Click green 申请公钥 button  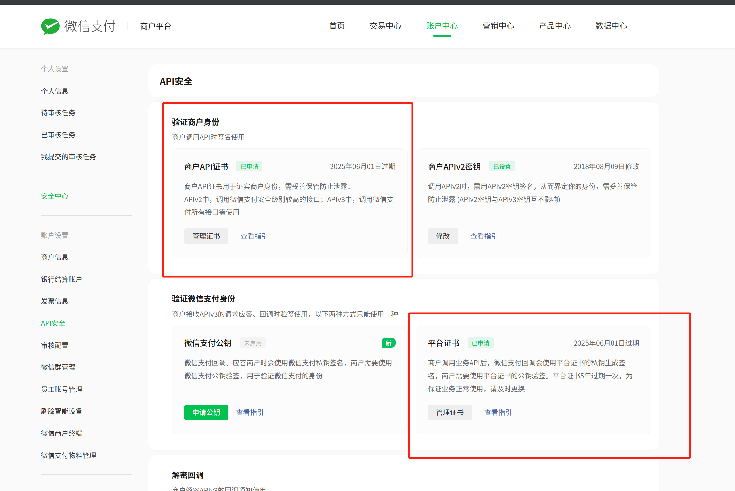[206, 412]
